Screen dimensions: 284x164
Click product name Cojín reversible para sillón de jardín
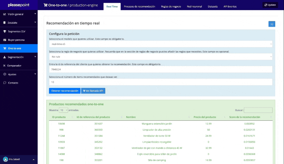157,154
